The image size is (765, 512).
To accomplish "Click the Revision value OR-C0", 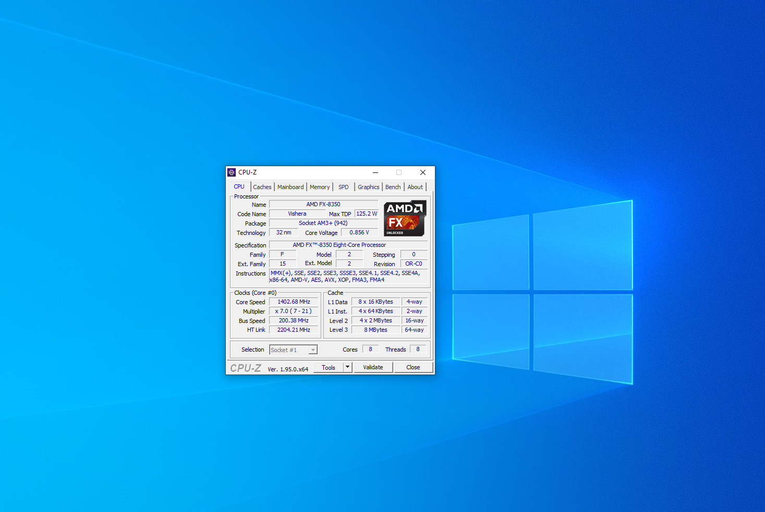I will (414, 264).
